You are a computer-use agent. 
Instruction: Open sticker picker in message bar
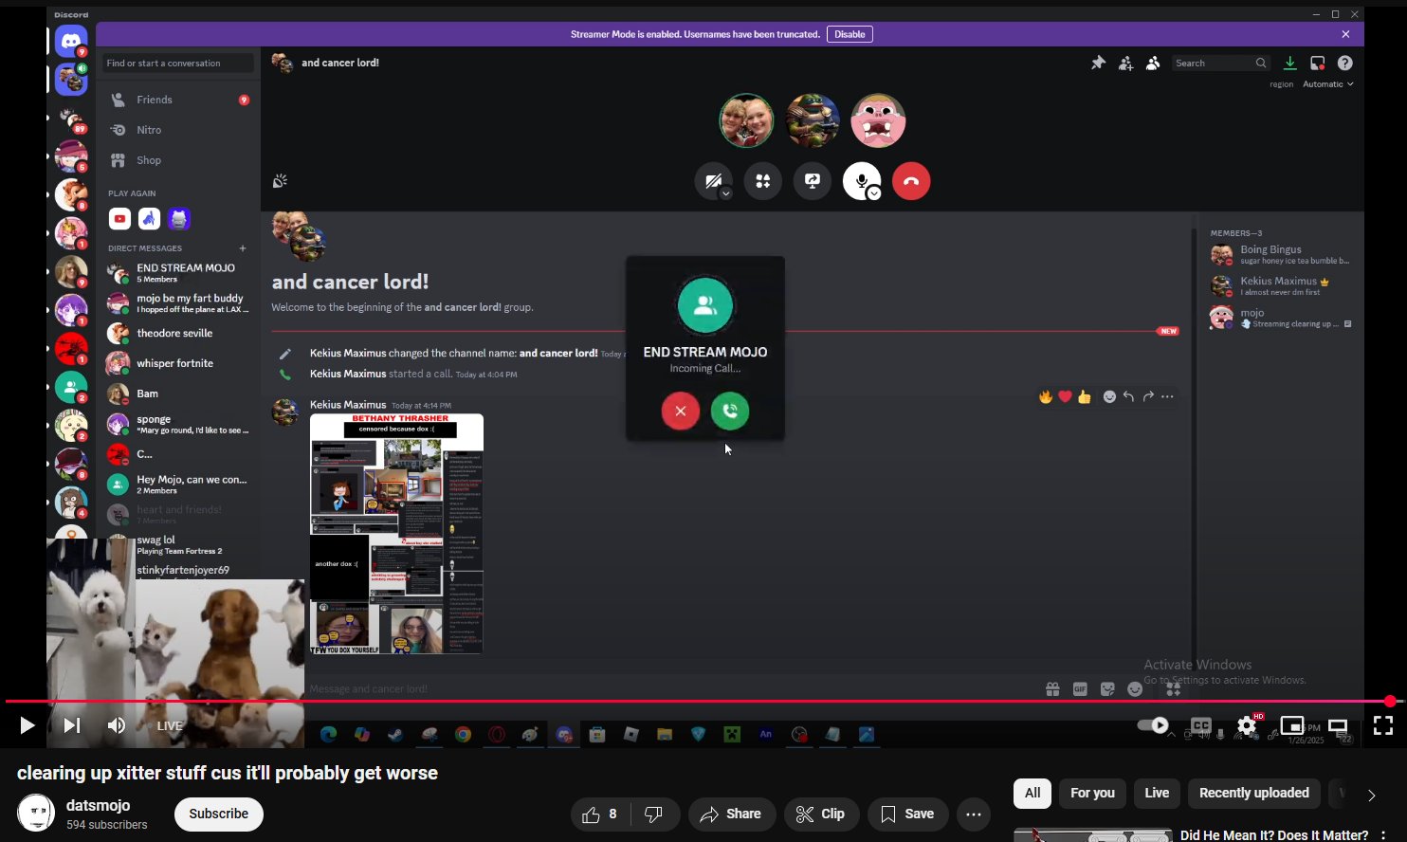tap(1107, 689)
